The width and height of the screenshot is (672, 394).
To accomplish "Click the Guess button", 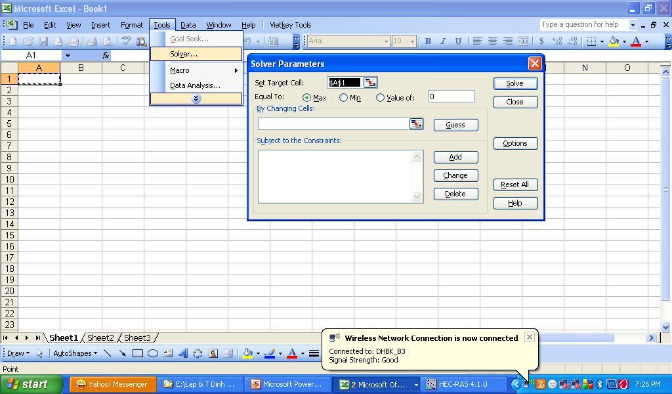I will 455,125.
